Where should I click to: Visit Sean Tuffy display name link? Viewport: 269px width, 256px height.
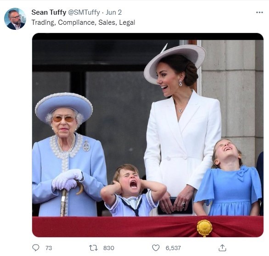49,12
